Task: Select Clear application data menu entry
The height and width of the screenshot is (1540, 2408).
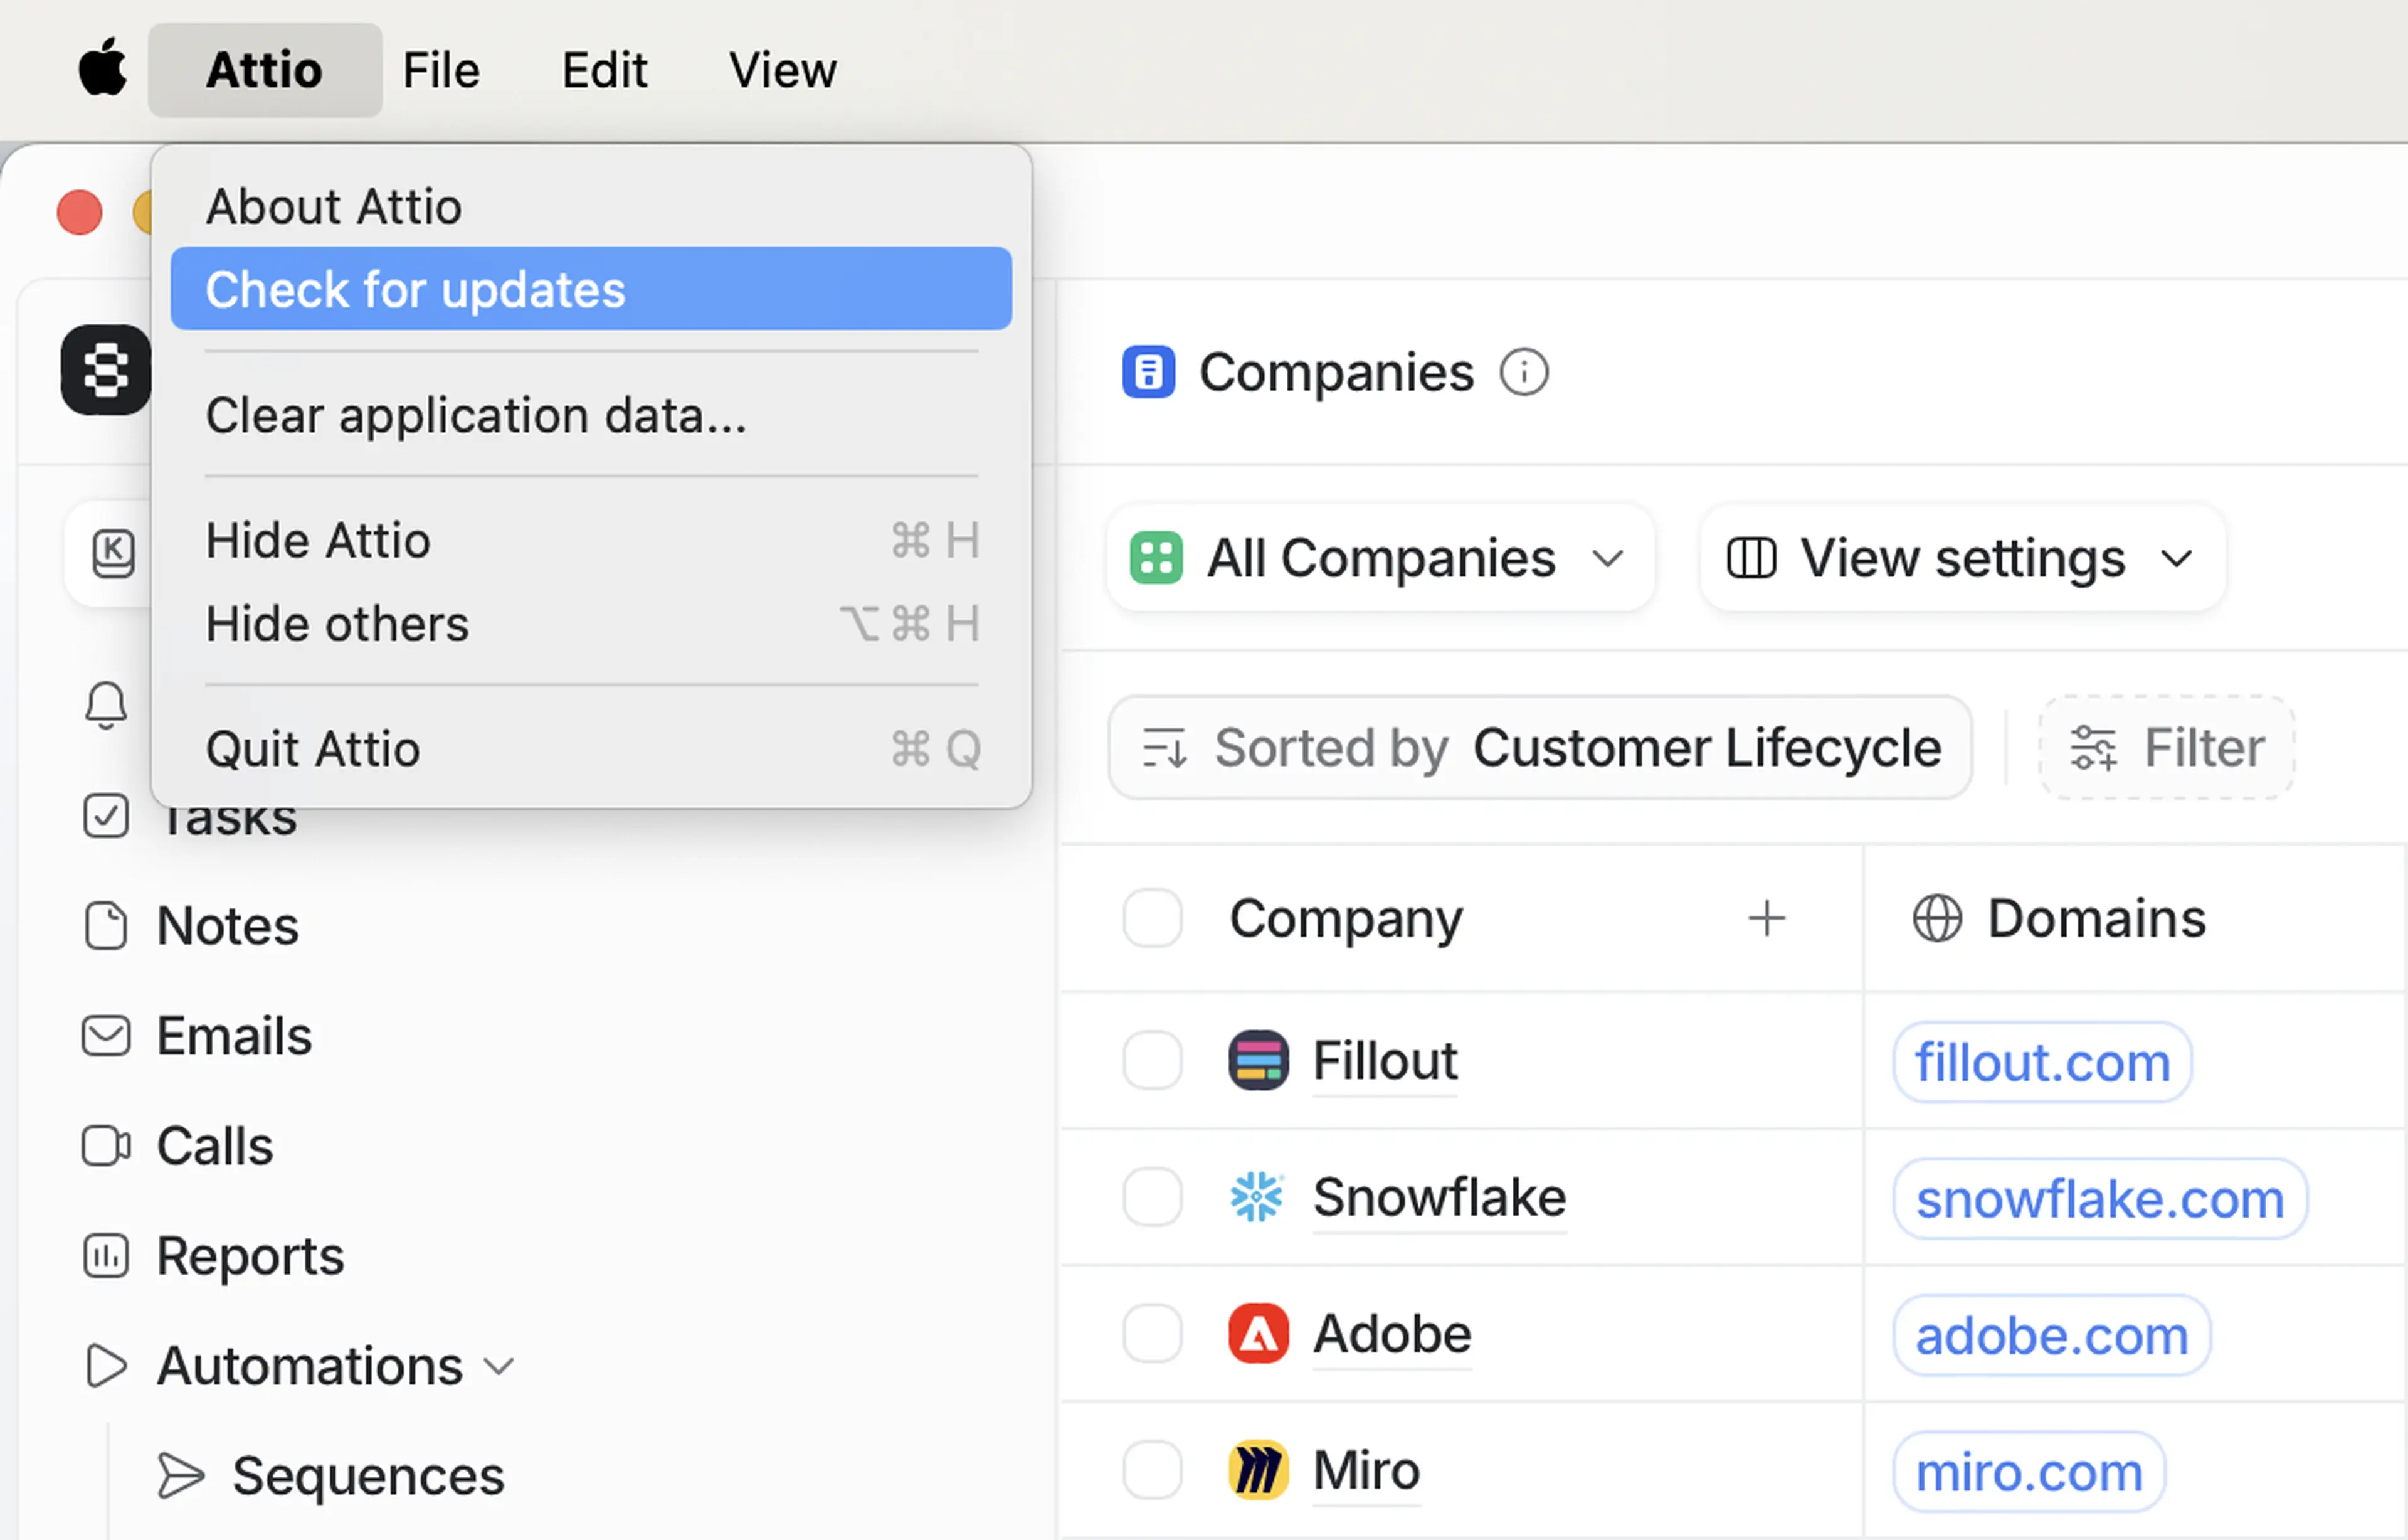Action: click(476, 415)
